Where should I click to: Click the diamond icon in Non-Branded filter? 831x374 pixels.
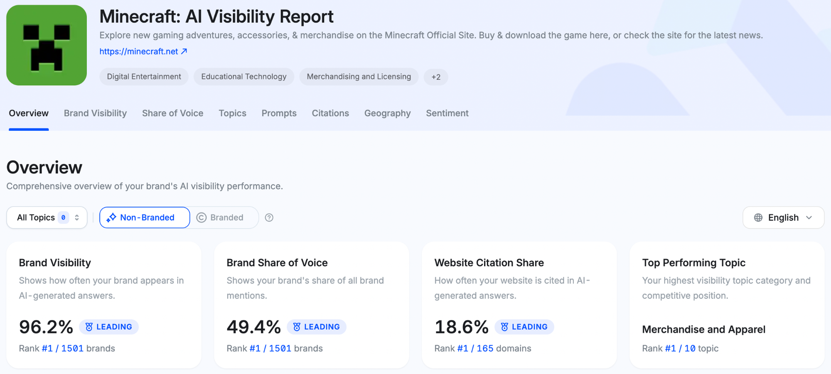(x=112, y=217)
